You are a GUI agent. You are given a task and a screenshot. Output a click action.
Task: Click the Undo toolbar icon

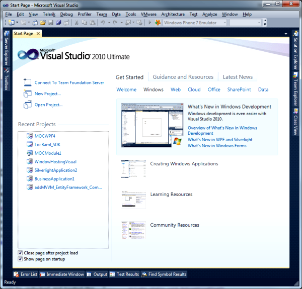tap(103, 23)
